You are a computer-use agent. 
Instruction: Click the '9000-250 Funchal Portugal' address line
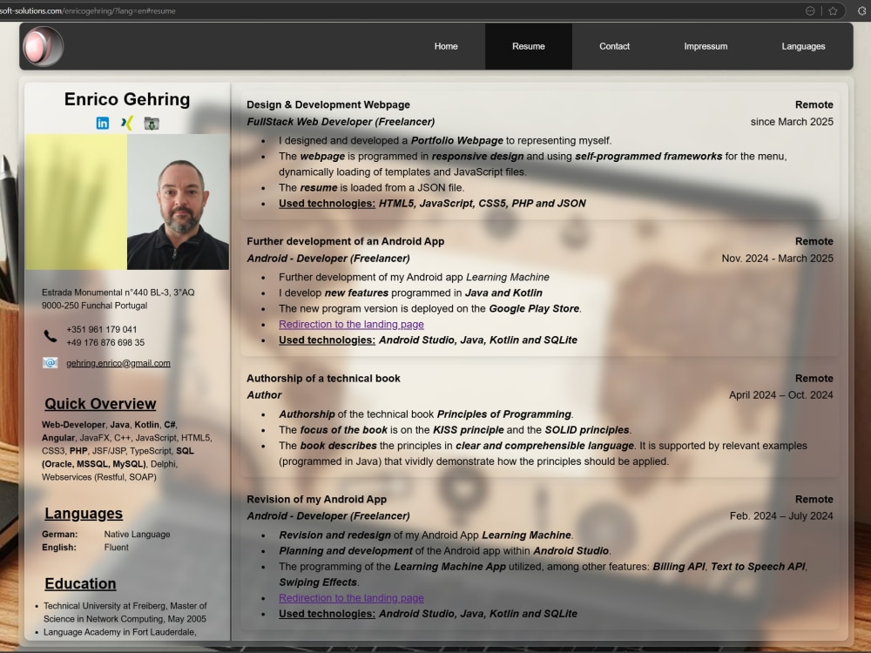[94, 306]
